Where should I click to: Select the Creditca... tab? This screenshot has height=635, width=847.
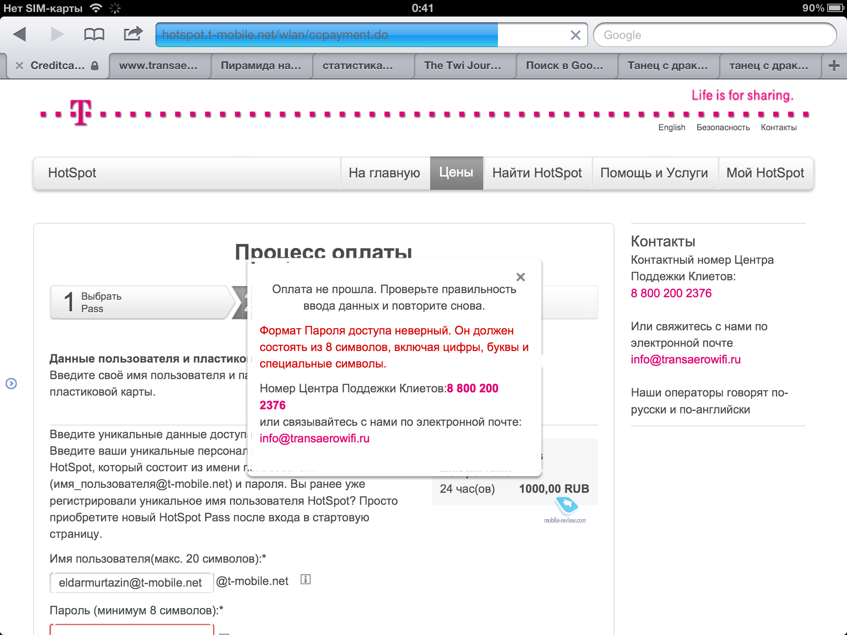[x=58, y=65]
